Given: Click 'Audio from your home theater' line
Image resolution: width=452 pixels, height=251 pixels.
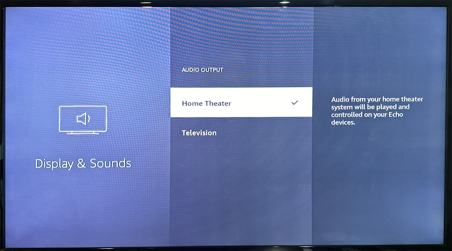Looking at the screenshot, I should [x=377, y=99].
